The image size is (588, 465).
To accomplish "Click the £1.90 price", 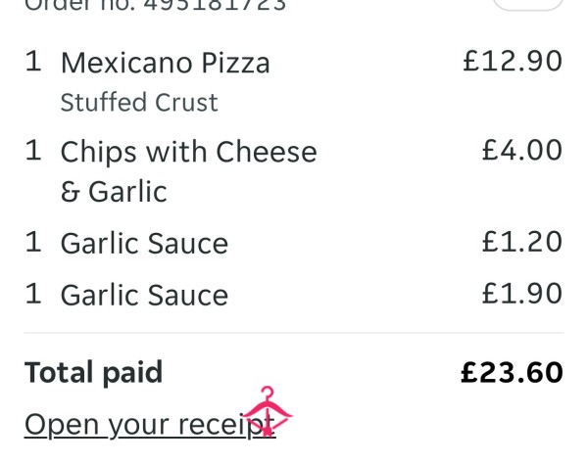I will click(x=522, y=294).
